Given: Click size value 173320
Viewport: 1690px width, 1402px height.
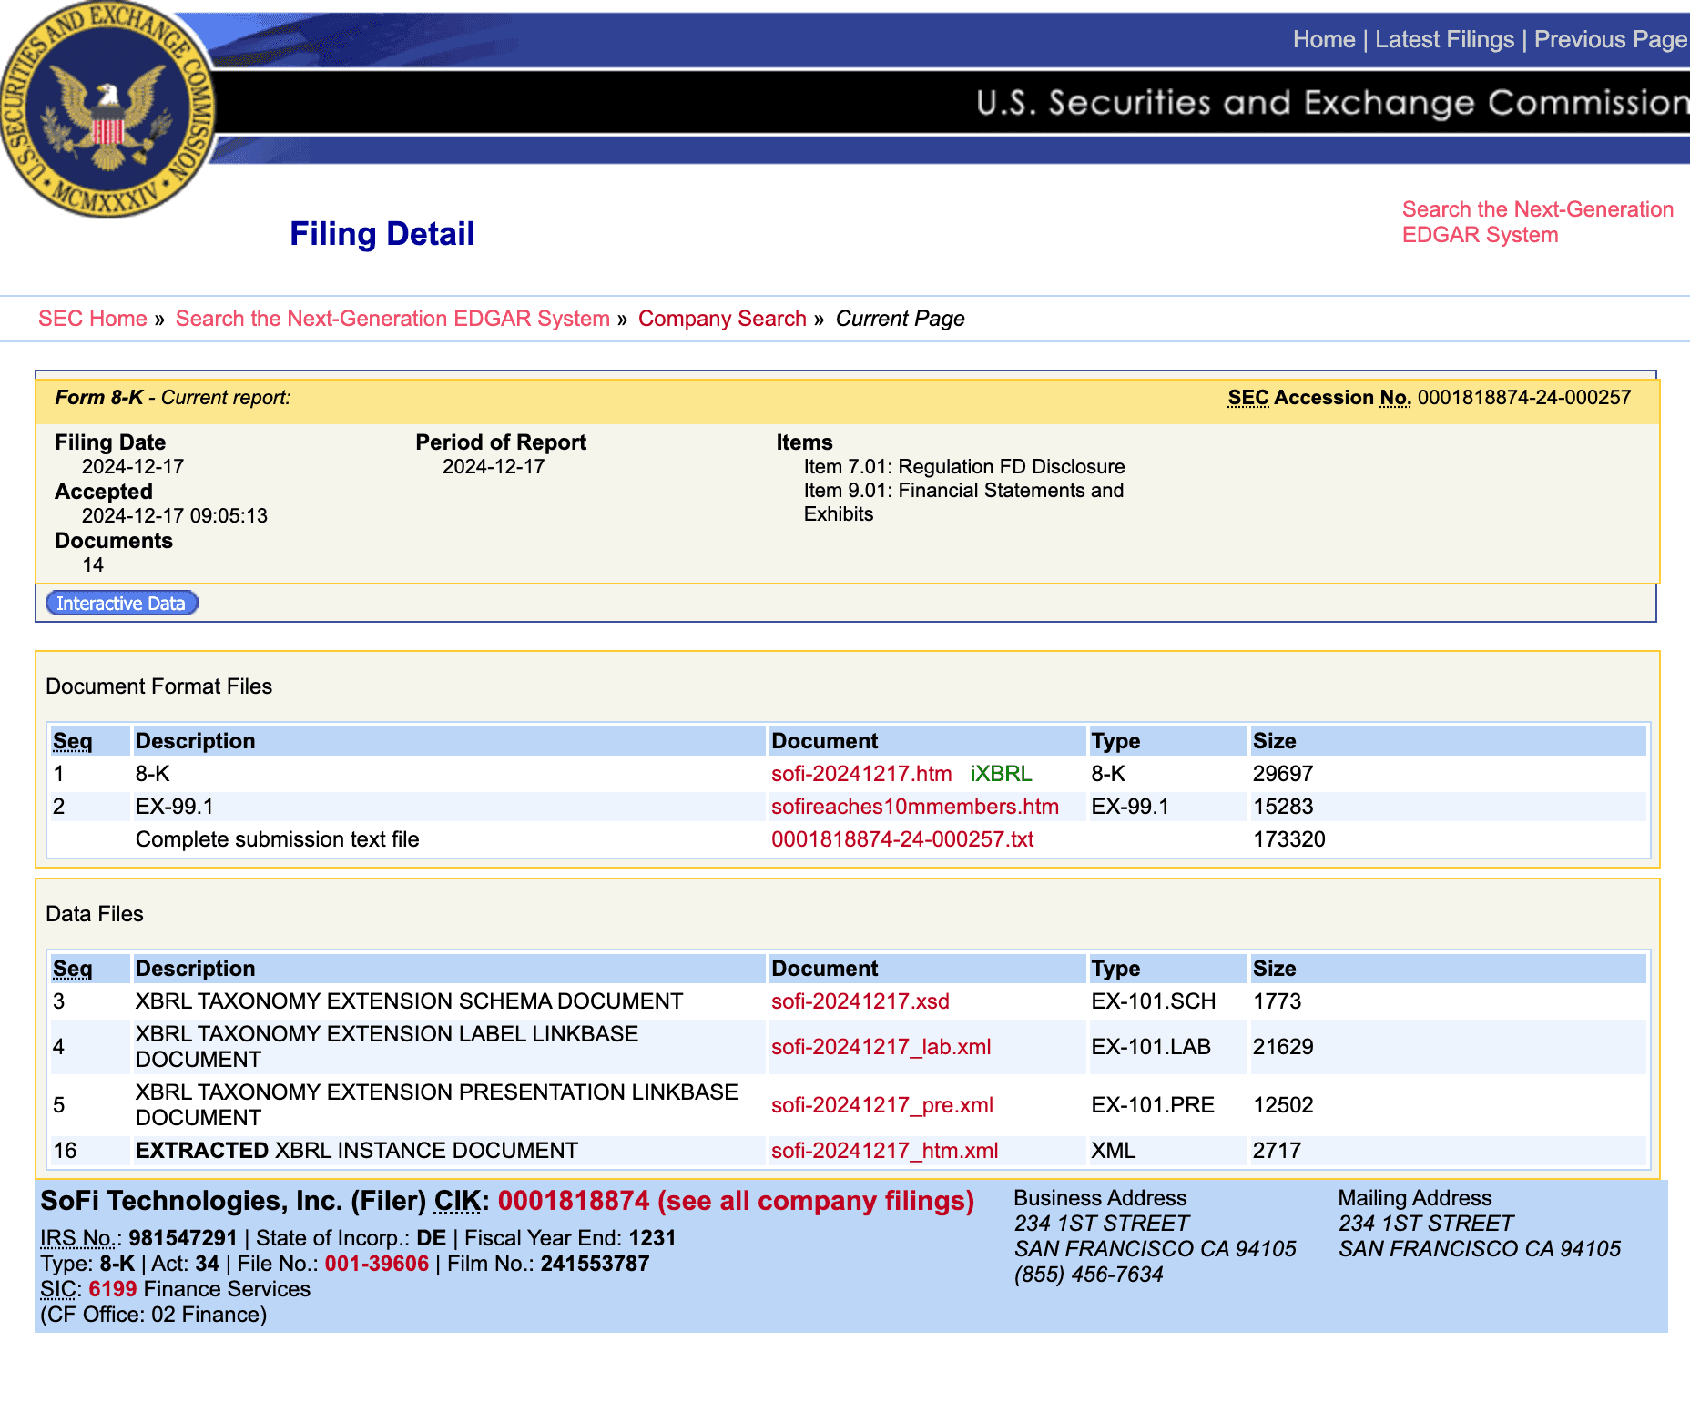Looking at the screenshot, I should 1289,839.
